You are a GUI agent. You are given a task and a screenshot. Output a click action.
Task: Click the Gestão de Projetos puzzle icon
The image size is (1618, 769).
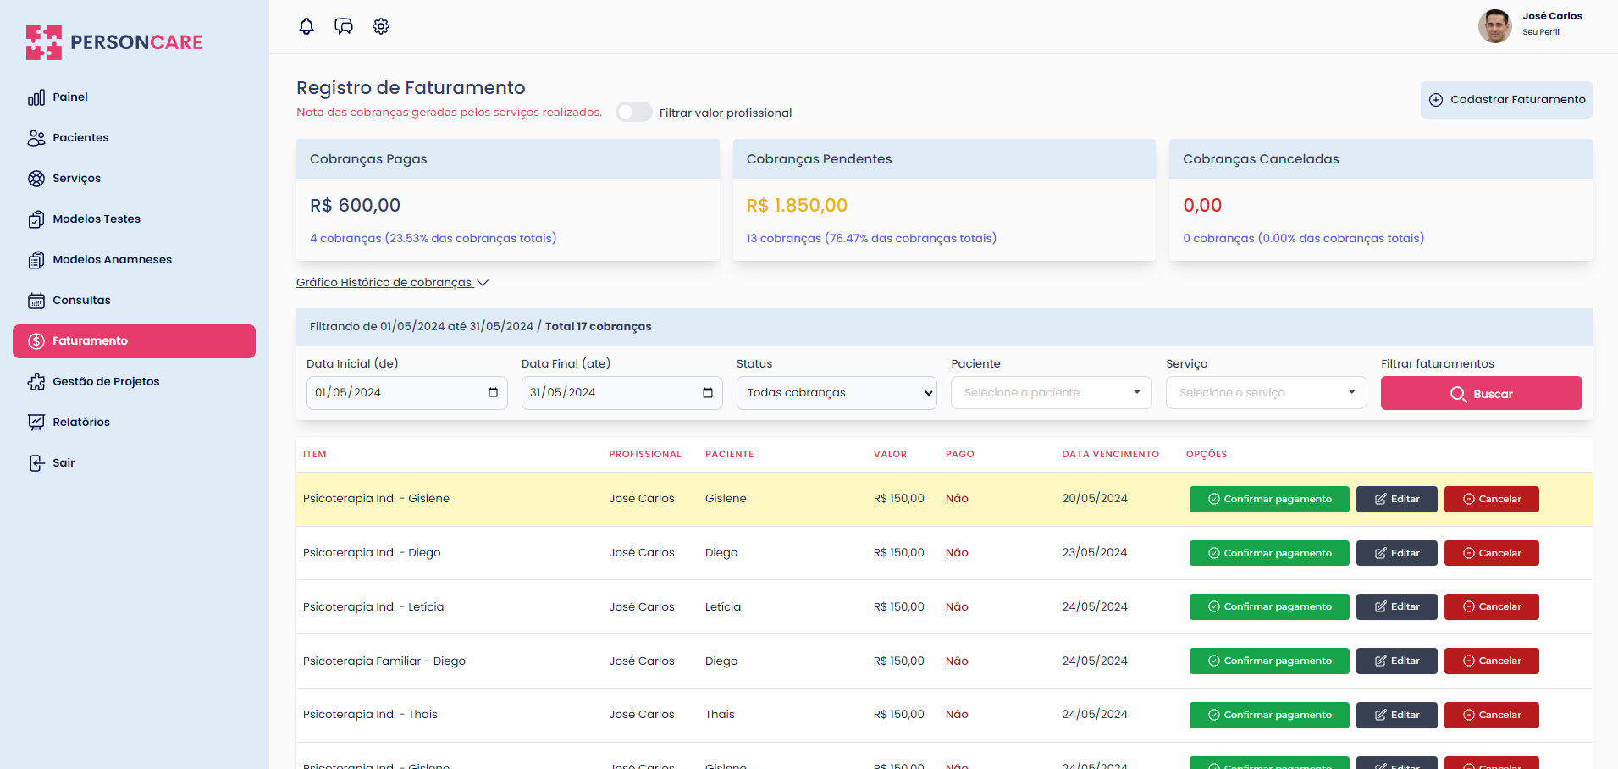36,382
